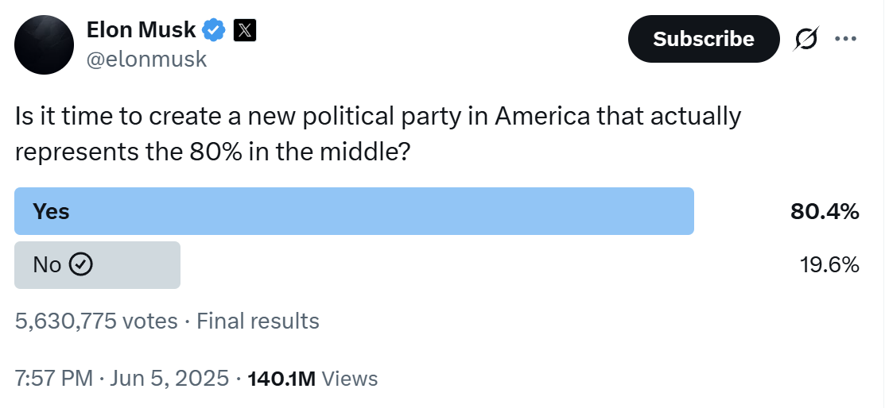The image size is (885, 408).
Task: Open the Grok slash-circle icon
Action: point(806,39)
